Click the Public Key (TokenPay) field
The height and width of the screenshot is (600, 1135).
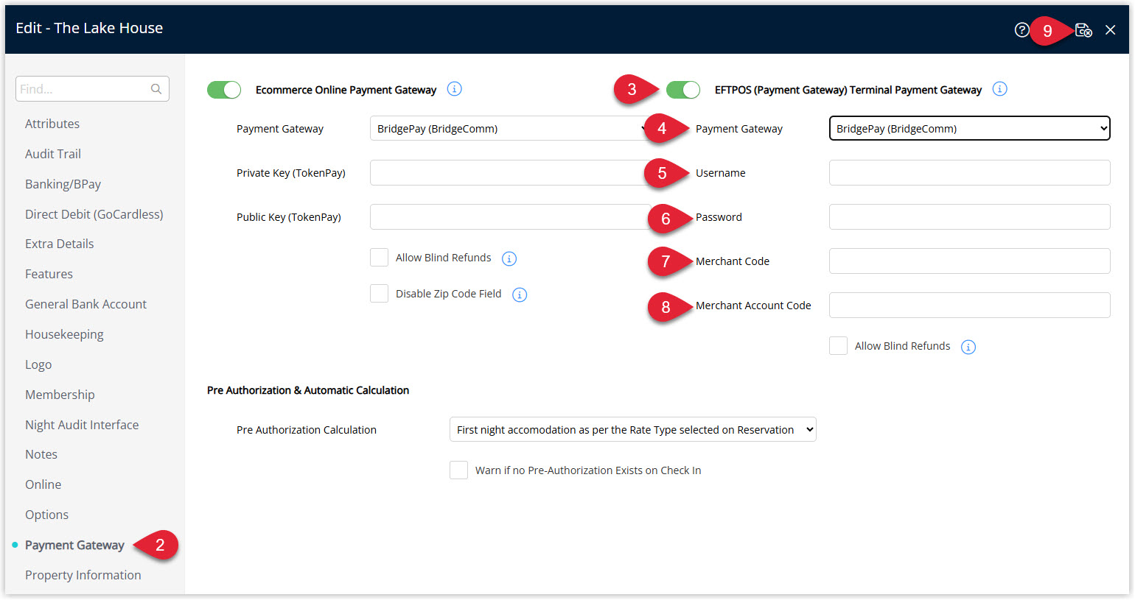510,216
